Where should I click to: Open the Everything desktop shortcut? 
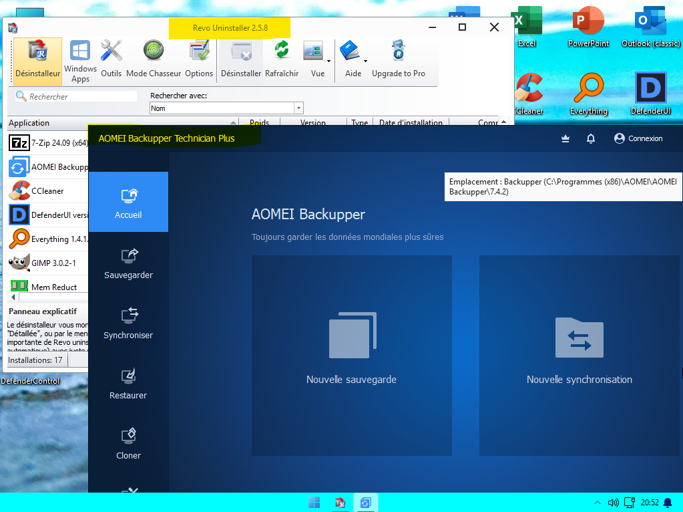[589, 94]
